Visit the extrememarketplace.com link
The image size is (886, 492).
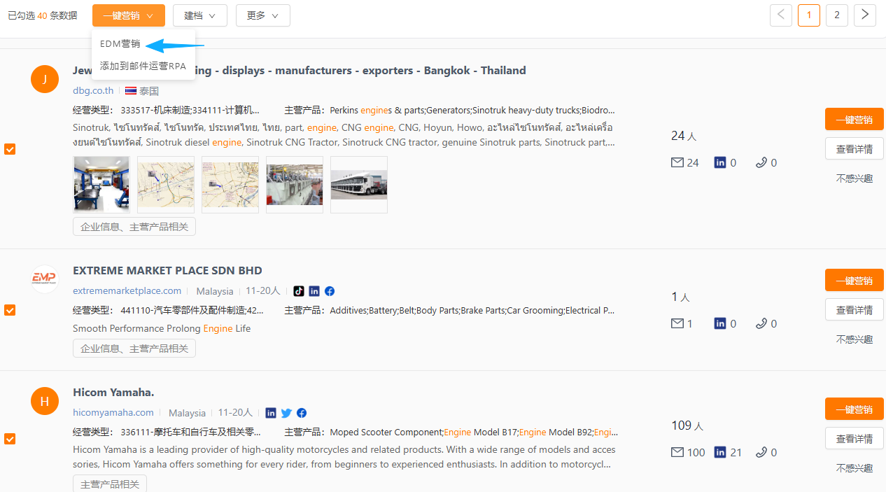click(x=127, y=290)
